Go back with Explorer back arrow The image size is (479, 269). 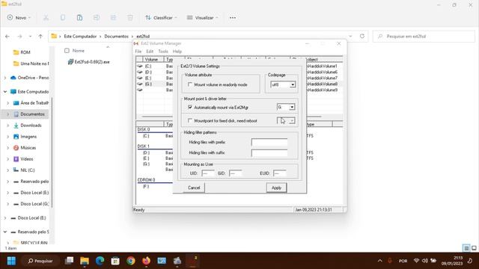pyautogui.click(x=7, y=37)
